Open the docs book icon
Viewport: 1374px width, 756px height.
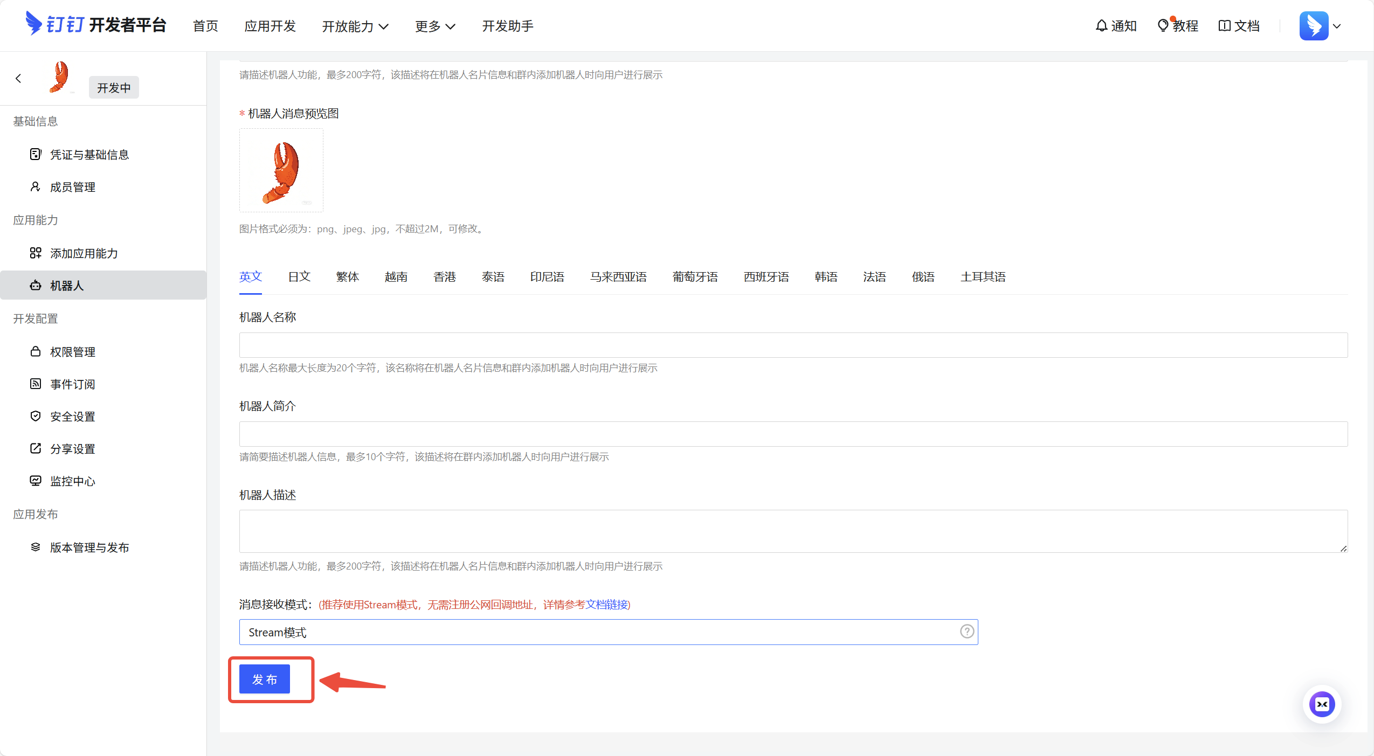coord(1224,25)
